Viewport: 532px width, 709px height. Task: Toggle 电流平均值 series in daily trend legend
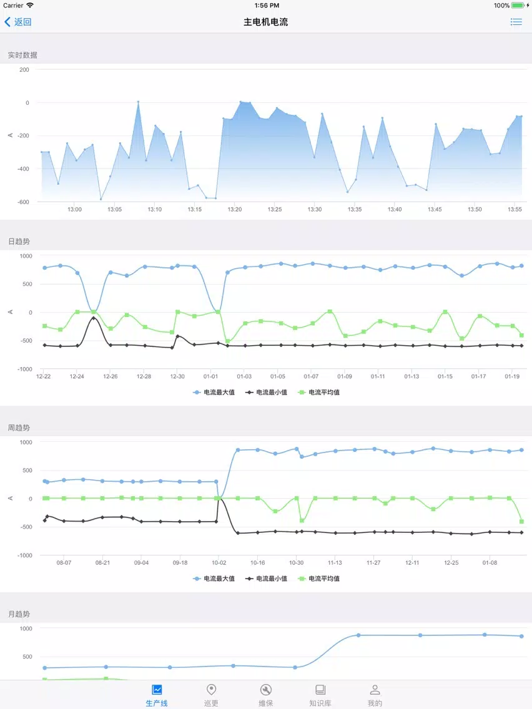pyautogui.click(x=319, y=393)
